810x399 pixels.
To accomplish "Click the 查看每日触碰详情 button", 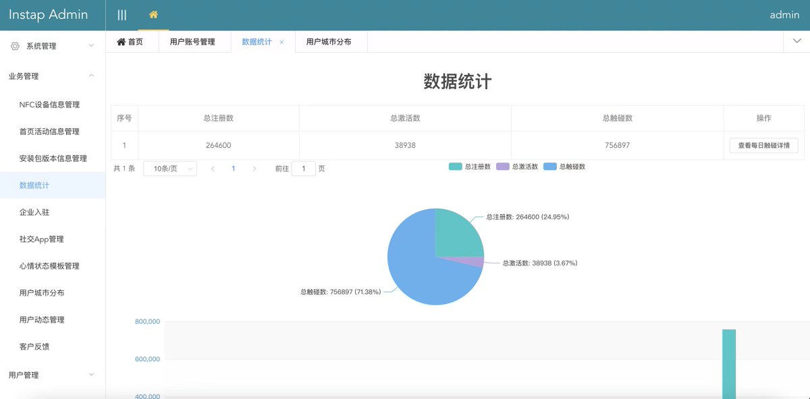I will point(763,144).
